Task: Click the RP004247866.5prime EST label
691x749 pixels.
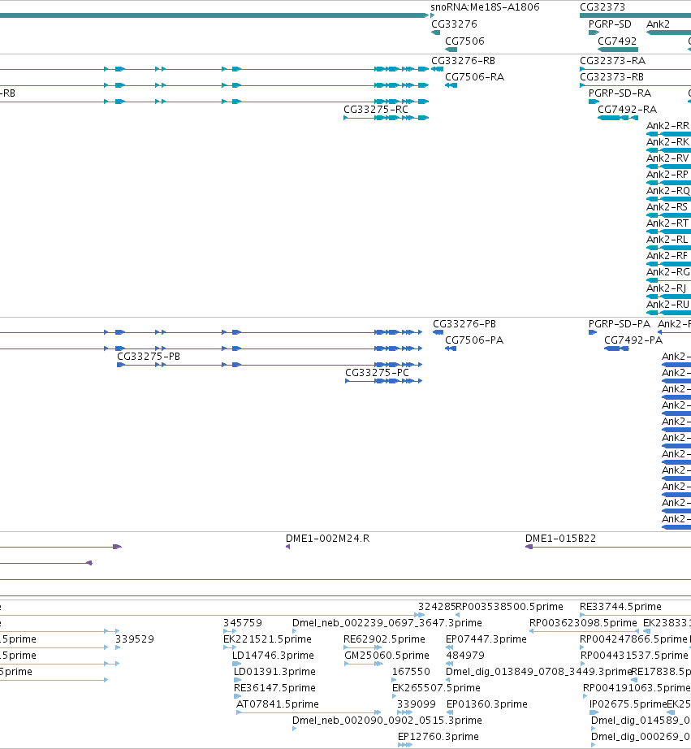Action: click(633, 639)
